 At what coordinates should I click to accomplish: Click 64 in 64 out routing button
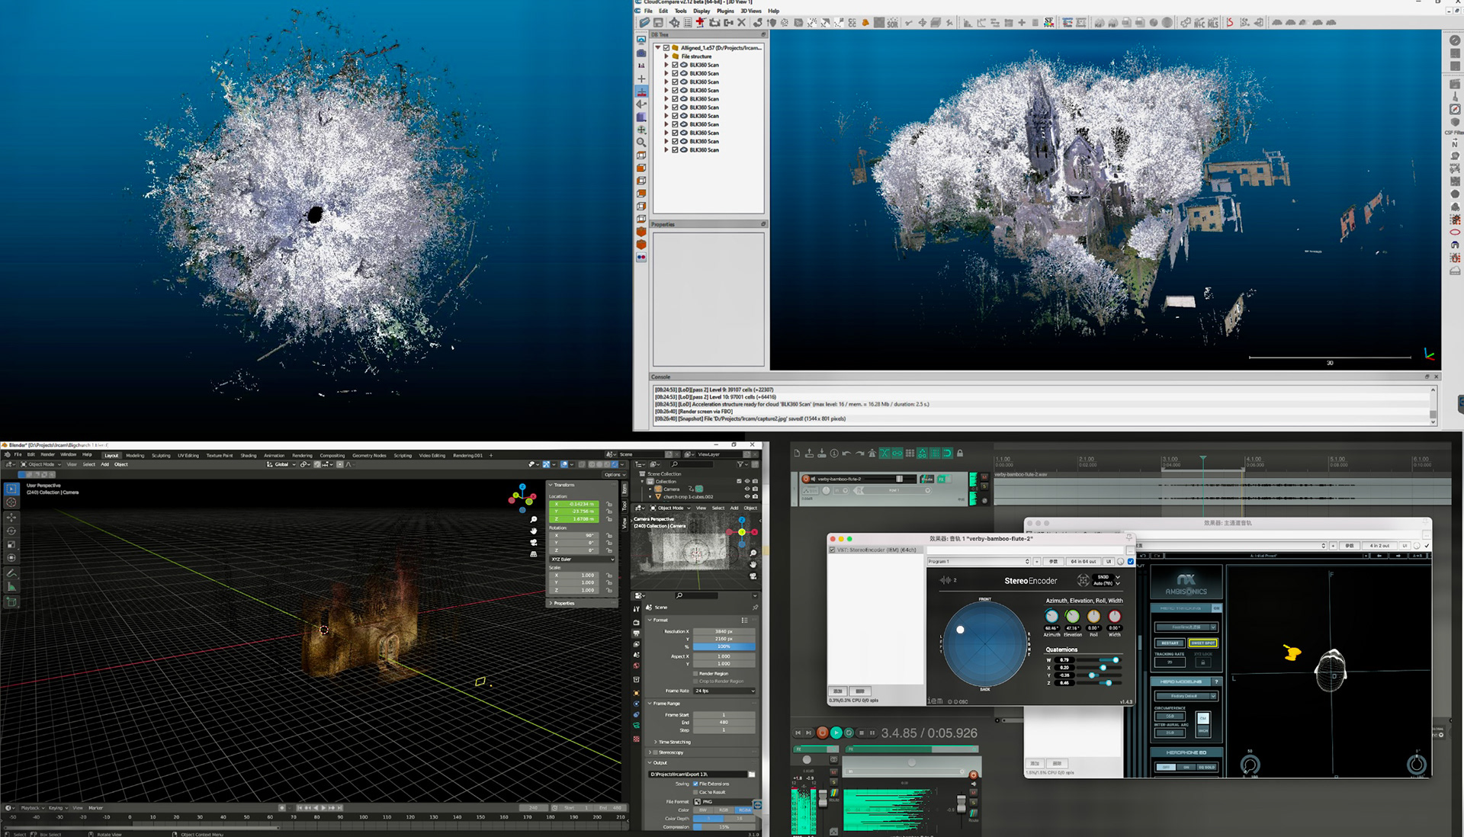(1083, 561)
